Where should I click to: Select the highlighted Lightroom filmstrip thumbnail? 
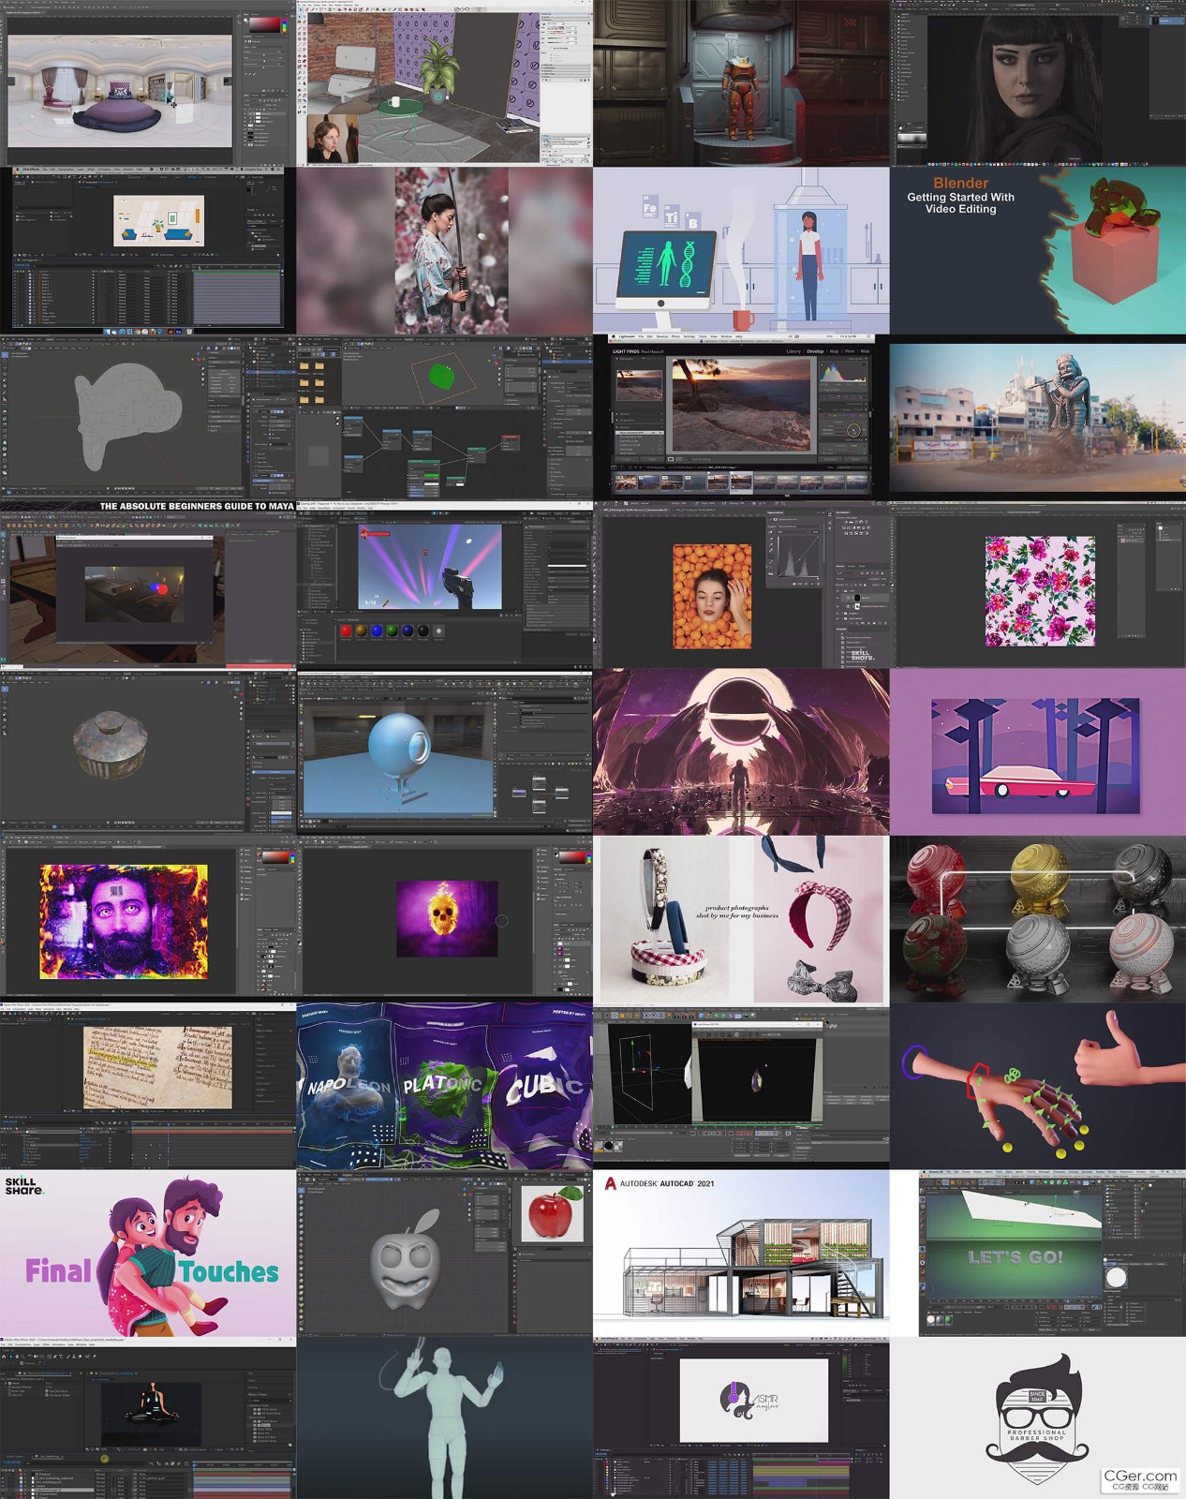(740, 482)
